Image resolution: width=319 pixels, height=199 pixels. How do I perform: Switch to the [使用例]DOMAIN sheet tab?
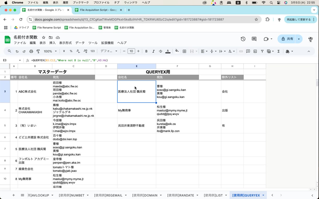pos(145,195)
